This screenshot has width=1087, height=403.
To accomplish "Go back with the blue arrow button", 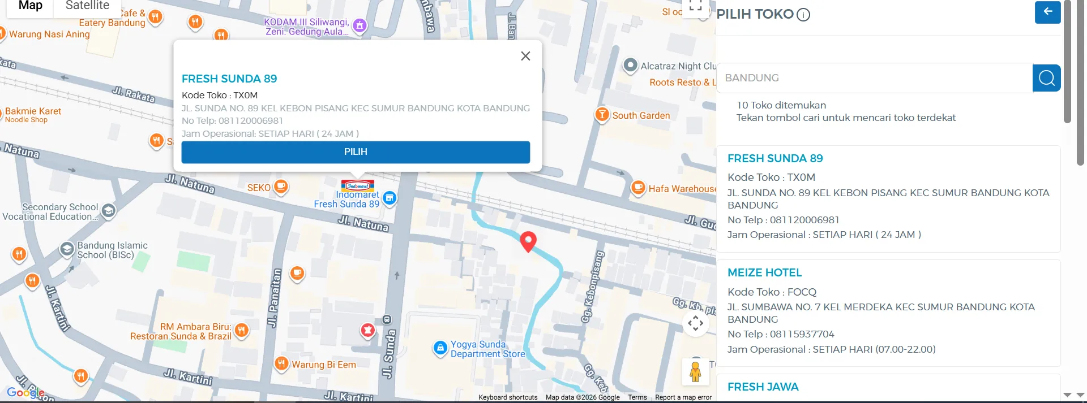I will pyautogui.click(x=1047, y=12).
